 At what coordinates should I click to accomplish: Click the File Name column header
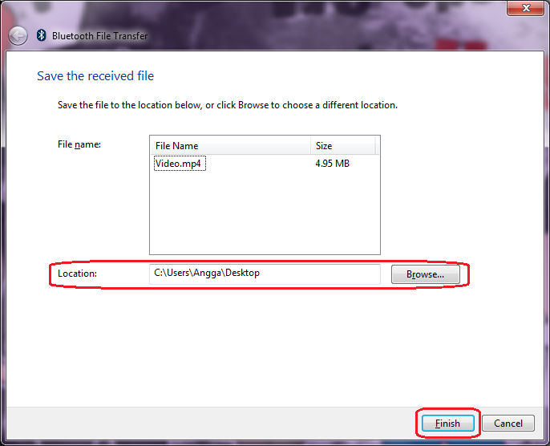pyautogui.click(x=230, y=146)
